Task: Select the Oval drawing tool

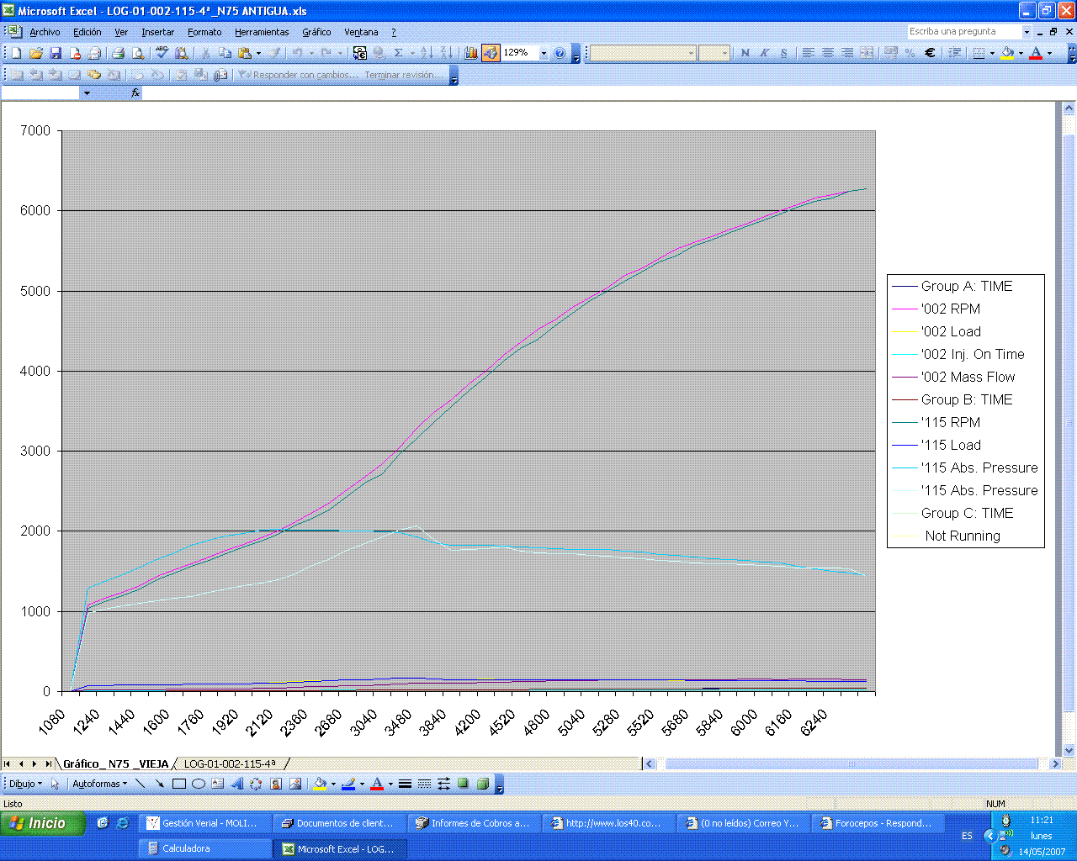Action: pos(199,784)
